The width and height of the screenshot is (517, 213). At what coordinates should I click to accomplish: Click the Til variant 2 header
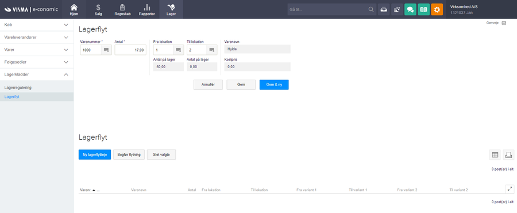(x=458, y=190)
